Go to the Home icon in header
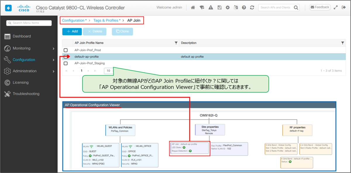Image resolution: width=351 pixels, height=173 pixels. pyautogui.click(x=193, y=8)
